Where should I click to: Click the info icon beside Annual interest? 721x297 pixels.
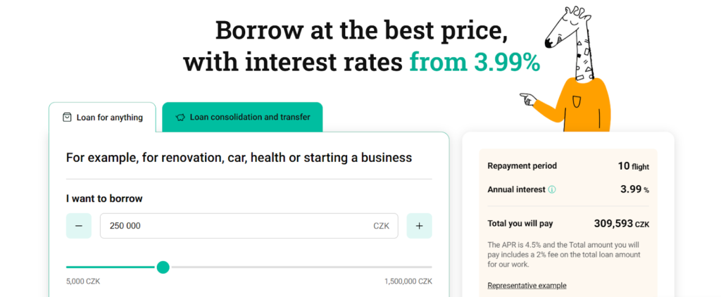point(552,189)
